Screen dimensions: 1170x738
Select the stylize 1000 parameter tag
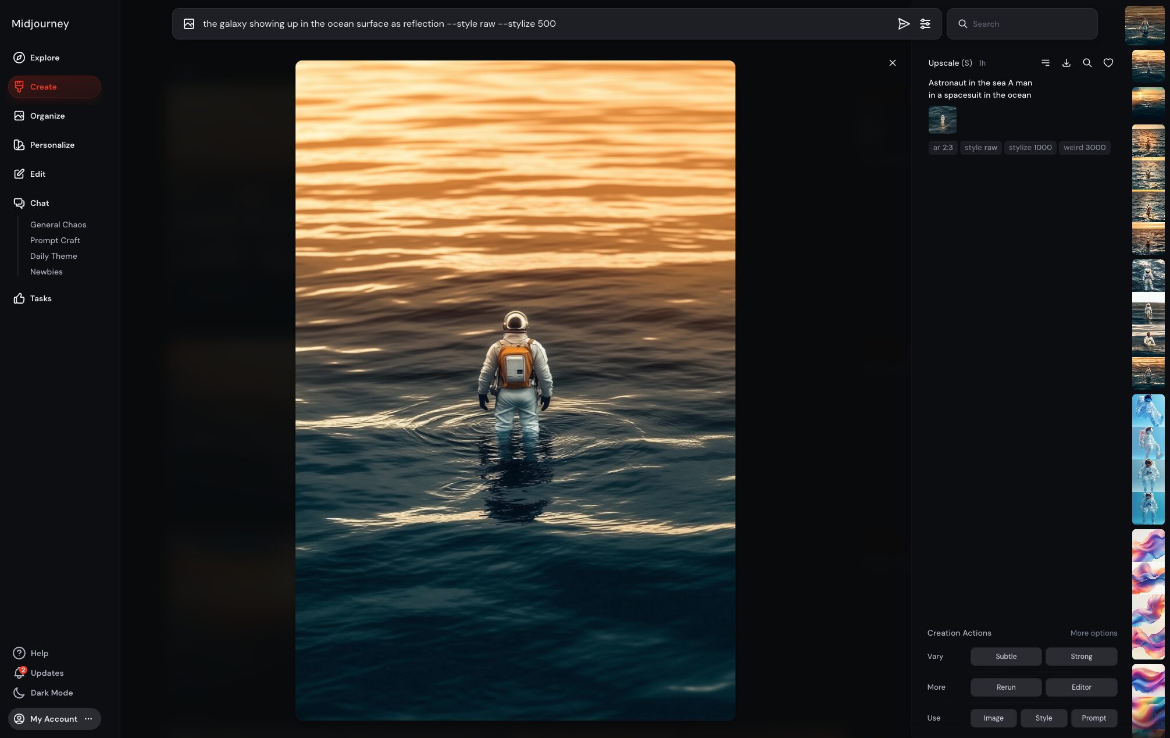[1030, 148]
